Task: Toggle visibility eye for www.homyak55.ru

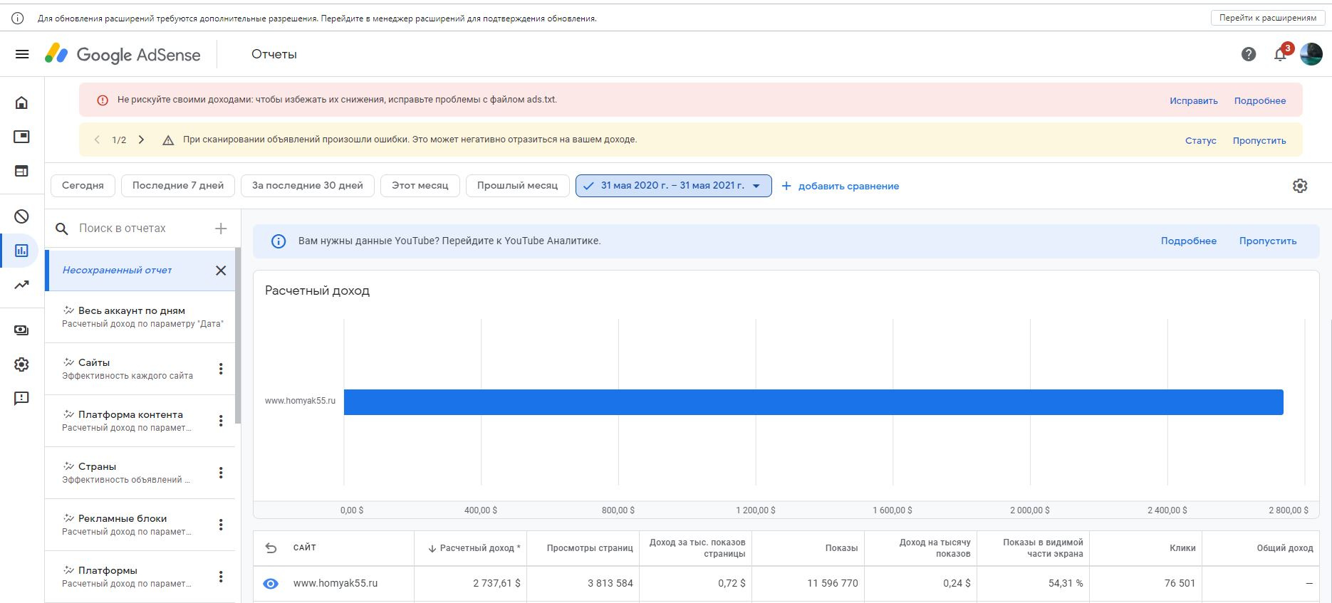Action: [x=271, y=584]
